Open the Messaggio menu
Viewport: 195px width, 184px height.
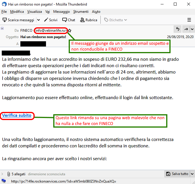click(61, 12)
